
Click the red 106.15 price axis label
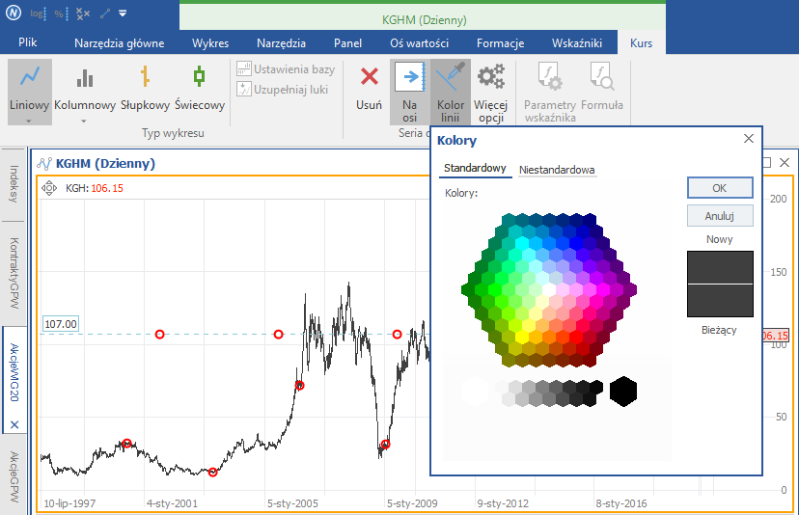(x=775, y=336)
